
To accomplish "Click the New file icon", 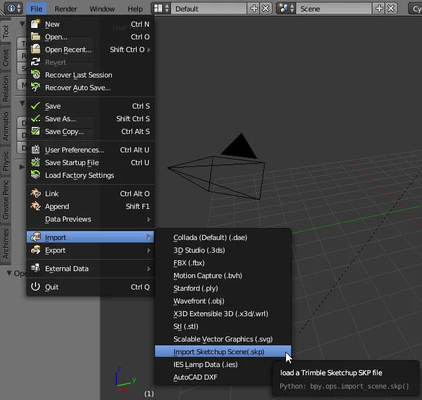I will click(35, 24).
